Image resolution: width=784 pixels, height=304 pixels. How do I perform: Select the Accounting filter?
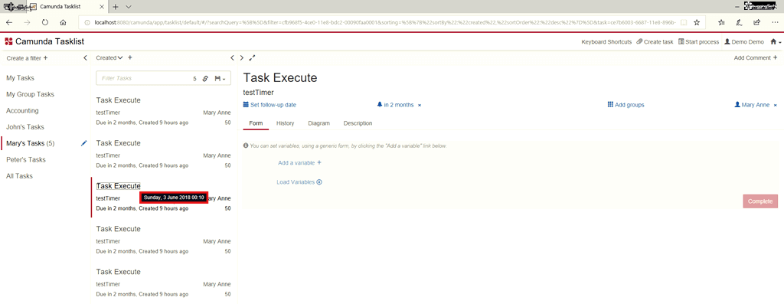[22, 111]
